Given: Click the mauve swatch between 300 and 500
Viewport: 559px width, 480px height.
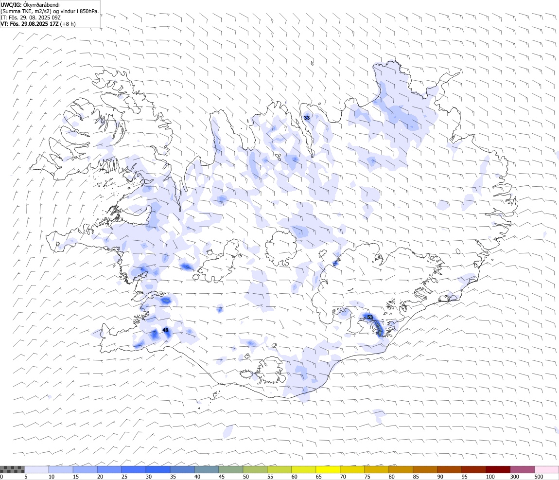Looking at the screenshot, I should (x=522, y=469).
